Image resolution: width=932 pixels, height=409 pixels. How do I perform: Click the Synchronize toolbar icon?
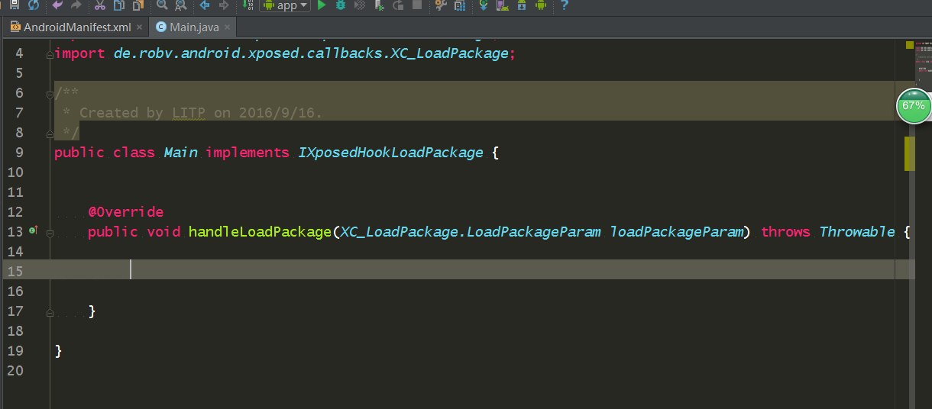[x=34, y=5]
